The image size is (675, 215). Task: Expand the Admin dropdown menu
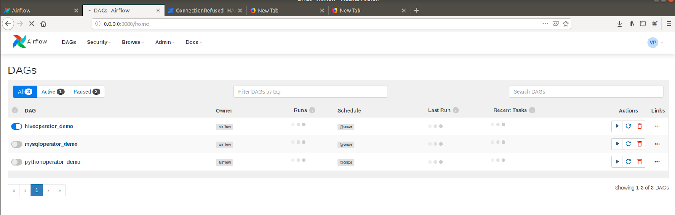click(x=165, y=42)
